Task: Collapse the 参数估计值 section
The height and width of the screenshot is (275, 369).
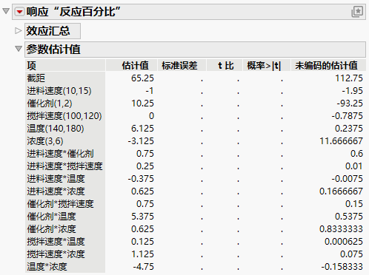Action: [19, 49]
